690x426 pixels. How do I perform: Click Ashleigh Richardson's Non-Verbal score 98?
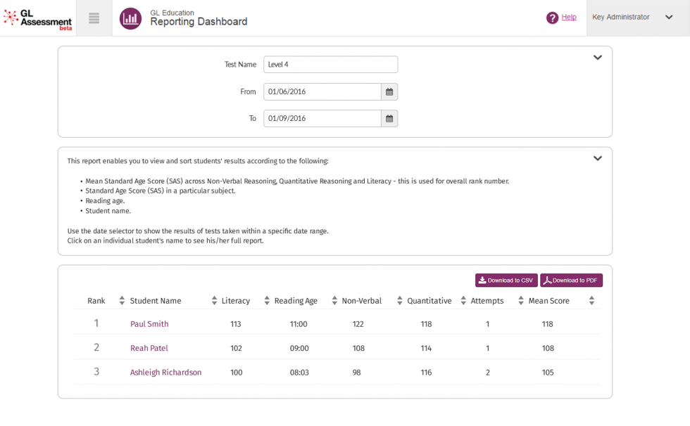coord(356,373)
